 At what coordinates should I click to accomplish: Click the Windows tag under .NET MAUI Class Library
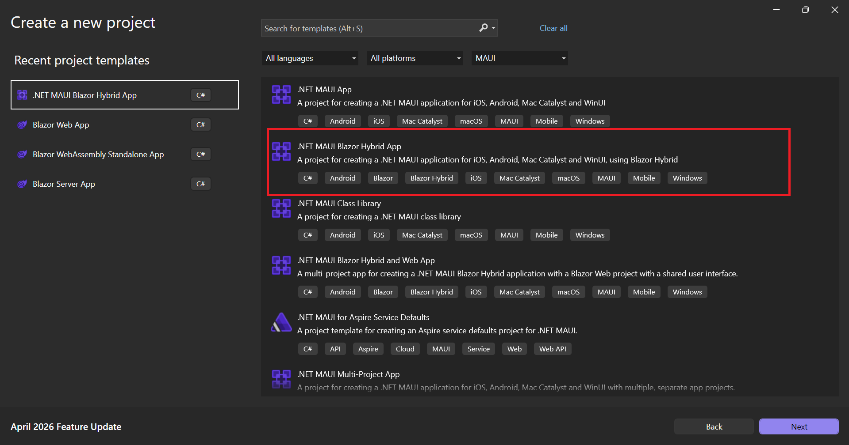tap(590, 235)
